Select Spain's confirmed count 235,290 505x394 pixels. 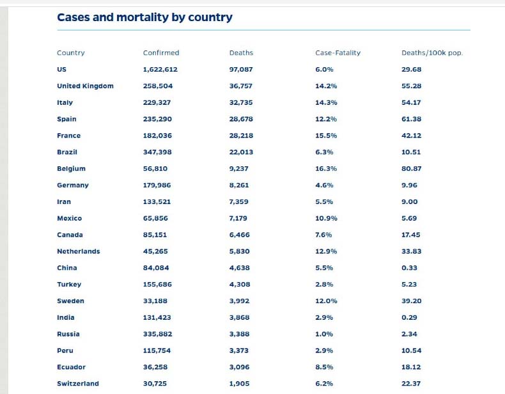coord(157,119)
